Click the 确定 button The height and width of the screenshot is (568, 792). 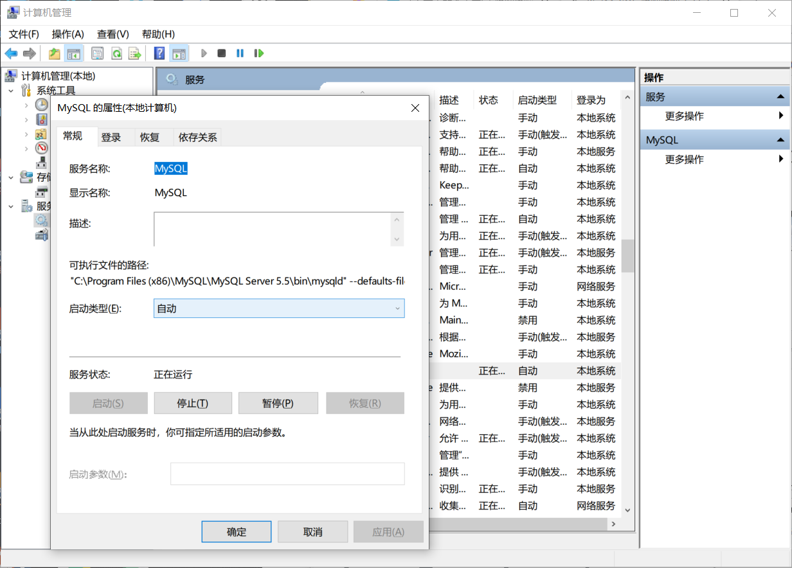tap(237, 532)
